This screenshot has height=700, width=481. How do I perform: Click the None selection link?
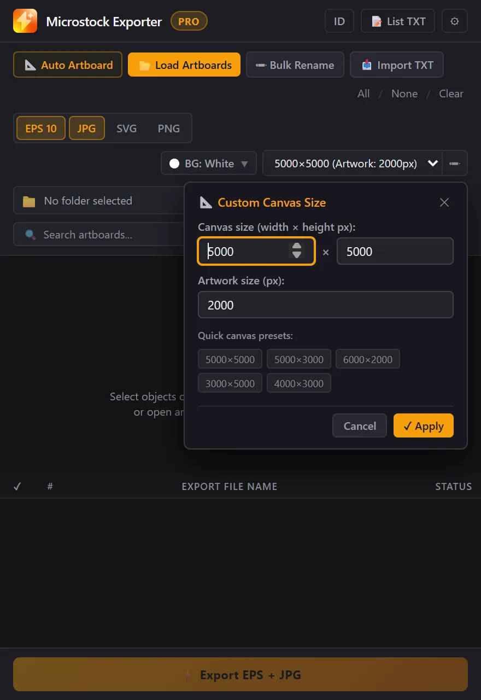point(404,94)
